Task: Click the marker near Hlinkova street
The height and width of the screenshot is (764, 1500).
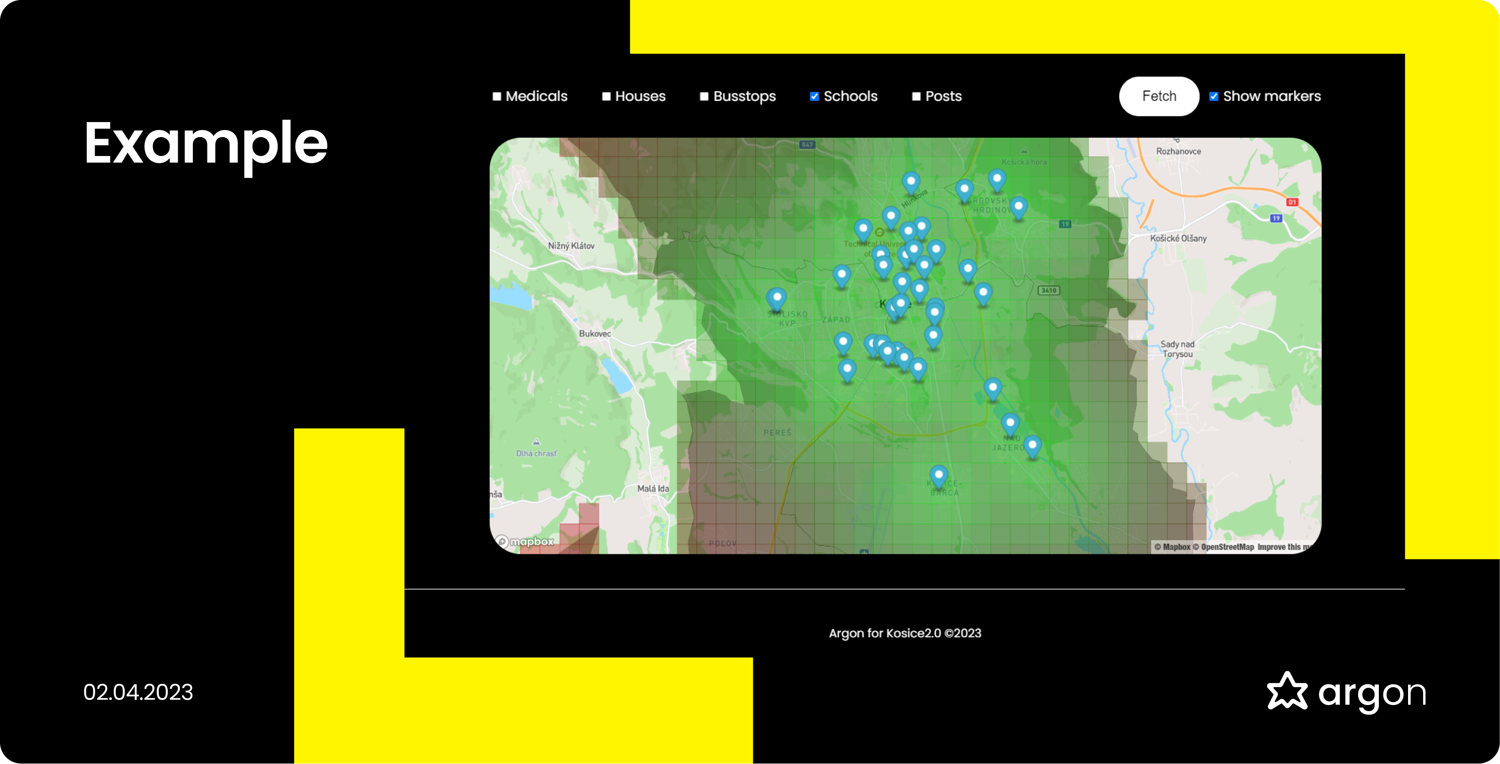Action: 911,183
